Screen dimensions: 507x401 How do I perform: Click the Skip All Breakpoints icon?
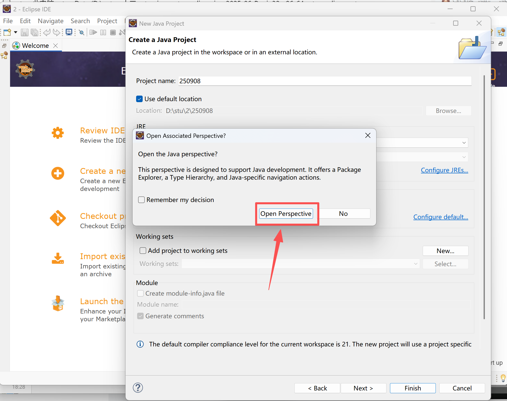(x=81, y=32)
